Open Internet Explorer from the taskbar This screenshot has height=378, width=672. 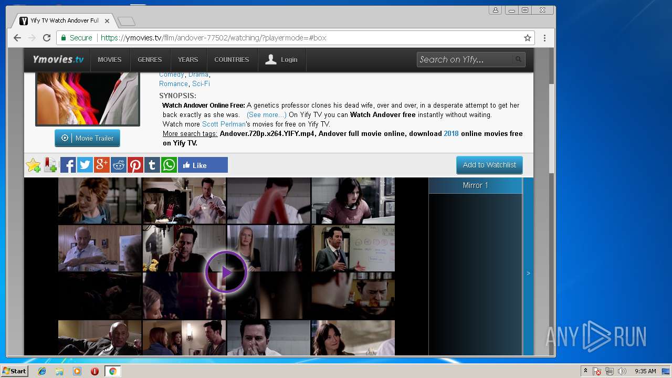click(x=42, y=371)
